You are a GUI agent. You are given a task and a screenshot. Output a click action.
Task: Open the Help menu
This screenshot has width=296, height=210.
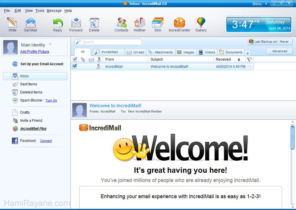(x=68, y=11)
